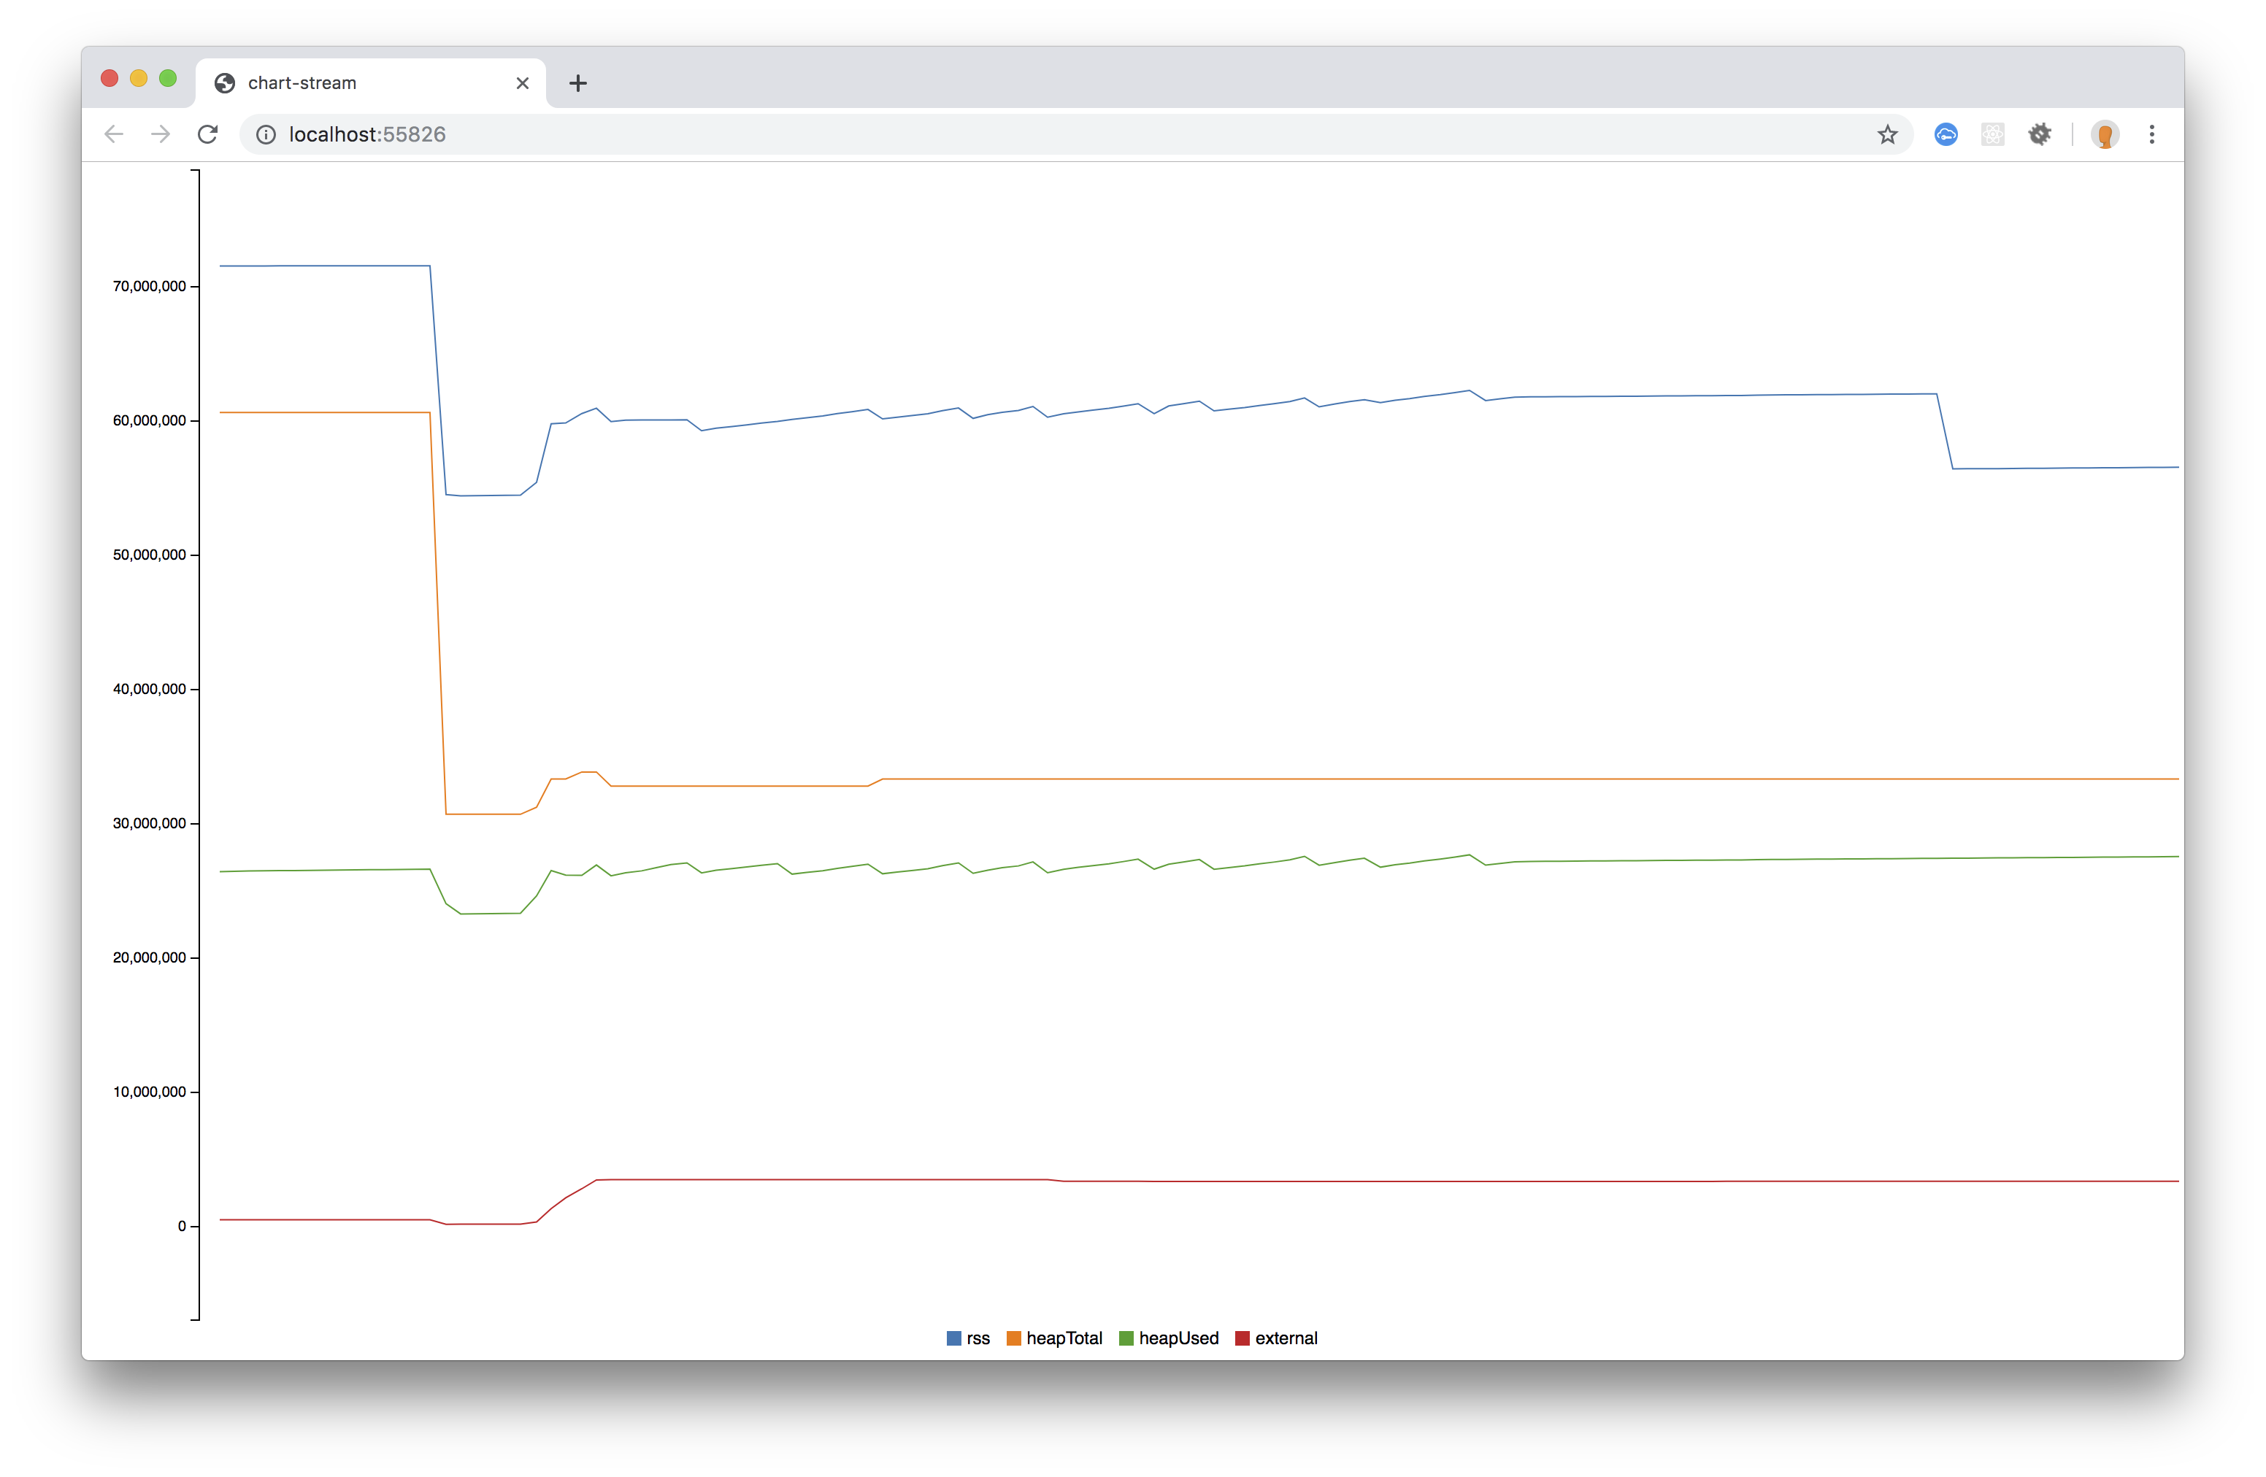The width and height of the screenshot is (2266, 1477).
Task: Click the 0 axis label
Action: pyautogui.click(x=182, y=1226)
